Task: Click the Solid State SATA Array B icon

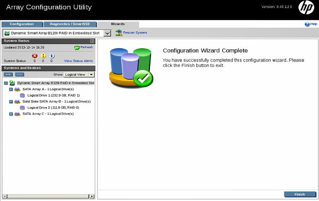Action: point(18,101)
